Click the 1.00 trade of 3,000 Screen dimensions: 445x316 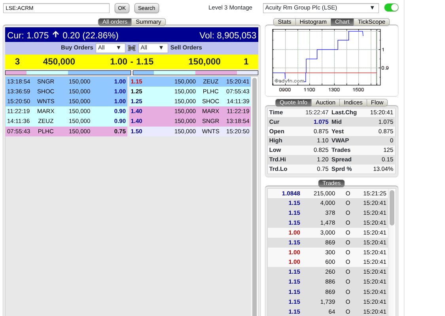point(328,233)
